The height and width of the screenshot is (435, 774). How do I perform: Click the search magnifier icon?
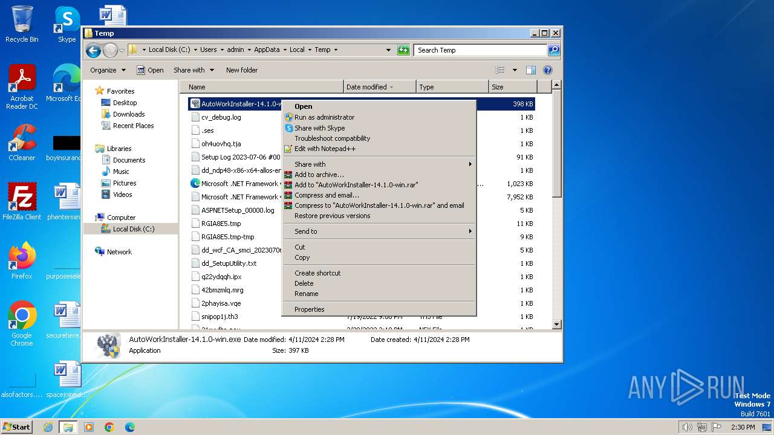pos(553,50)
